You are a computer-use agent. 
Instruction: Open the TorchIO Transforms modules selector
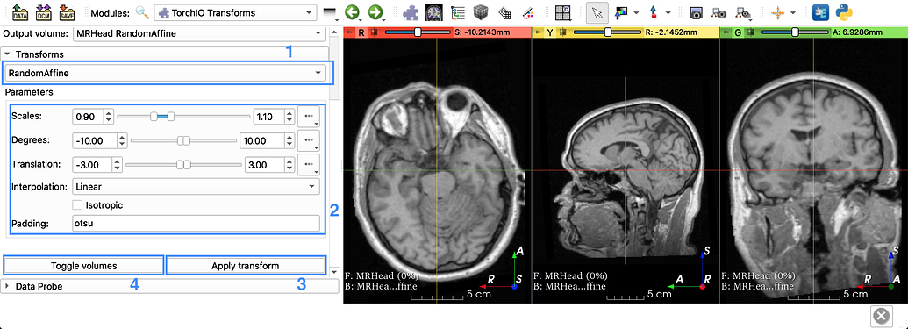(x=236, y=12)
